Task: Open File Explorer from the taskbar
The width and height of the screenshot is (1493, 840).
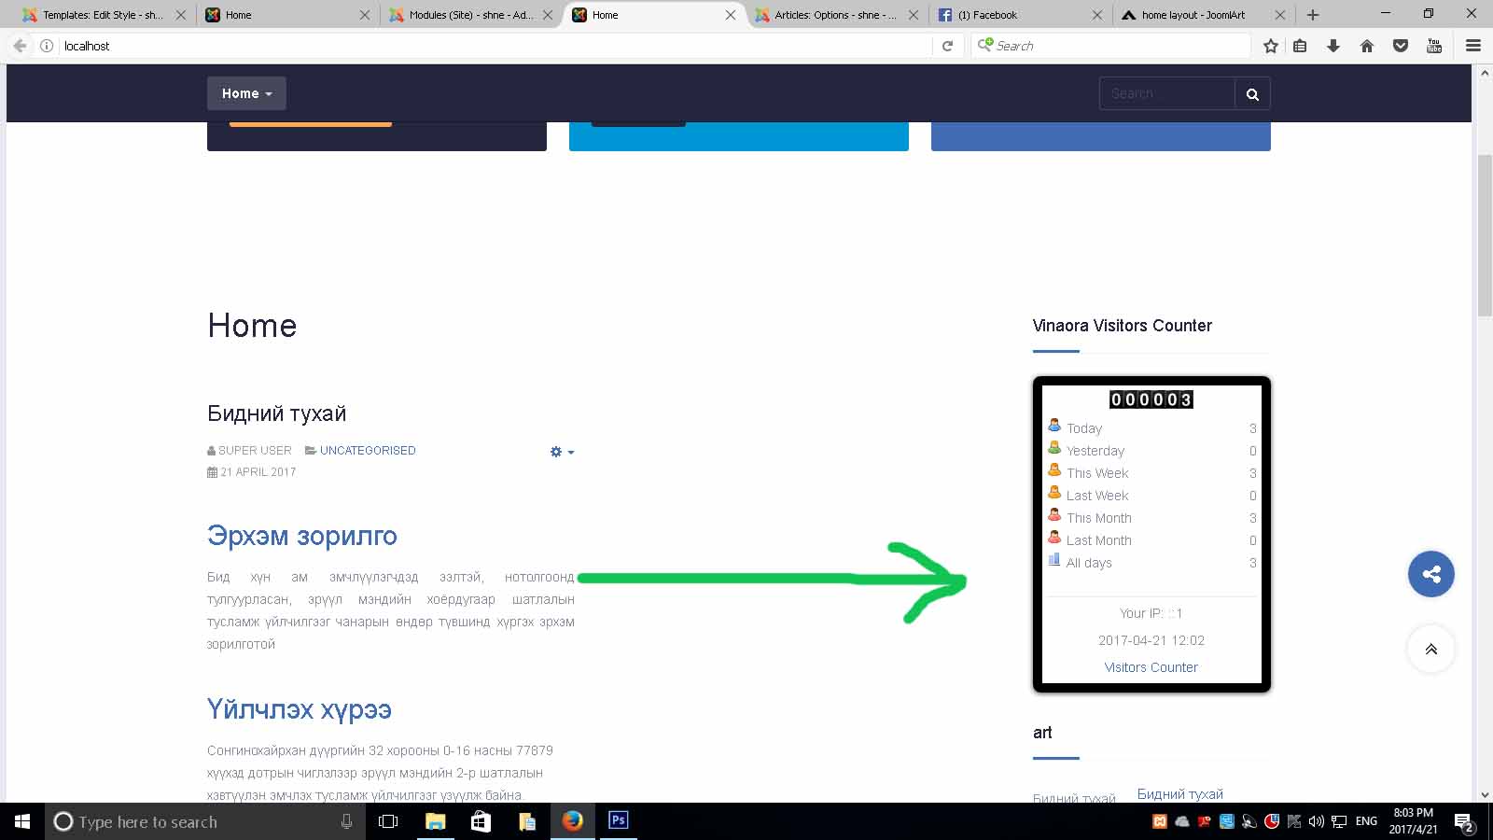Action: [435, 821]
